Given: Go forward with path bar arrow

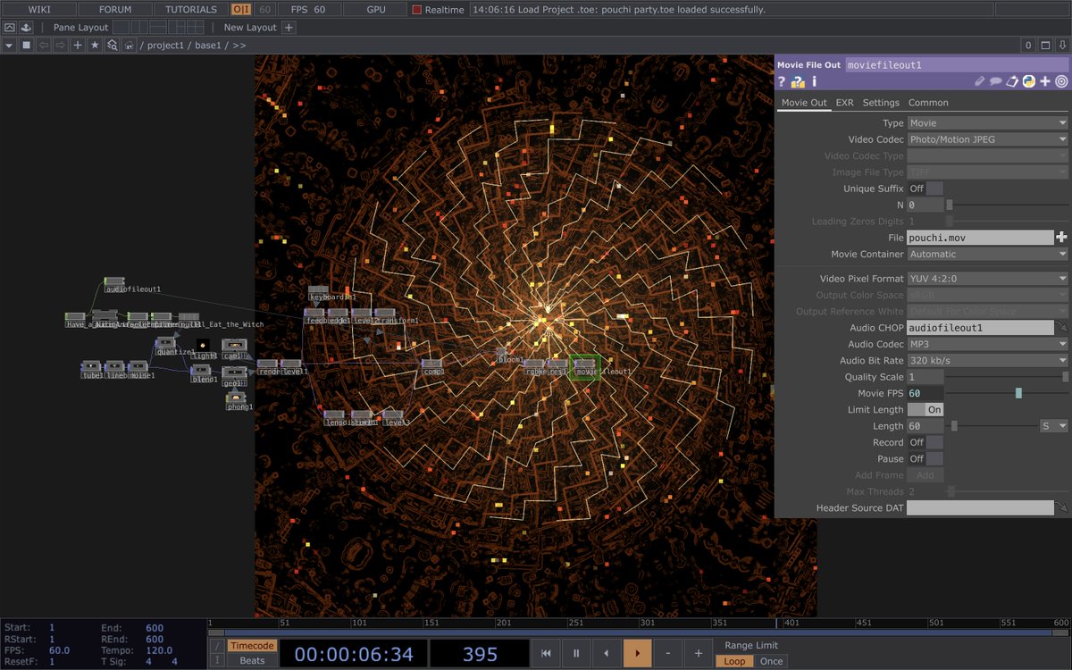Looking at the screenshot, I should coord(60,45).
